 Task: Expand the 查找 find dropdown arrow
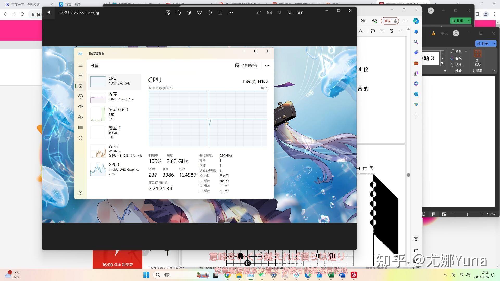[x=466, y=52]
